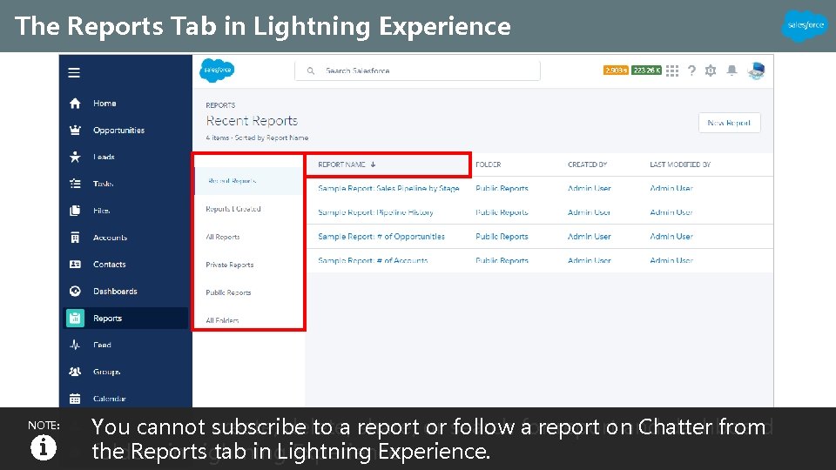Open Admin User creator in Pipeline History row

[590, 212]
